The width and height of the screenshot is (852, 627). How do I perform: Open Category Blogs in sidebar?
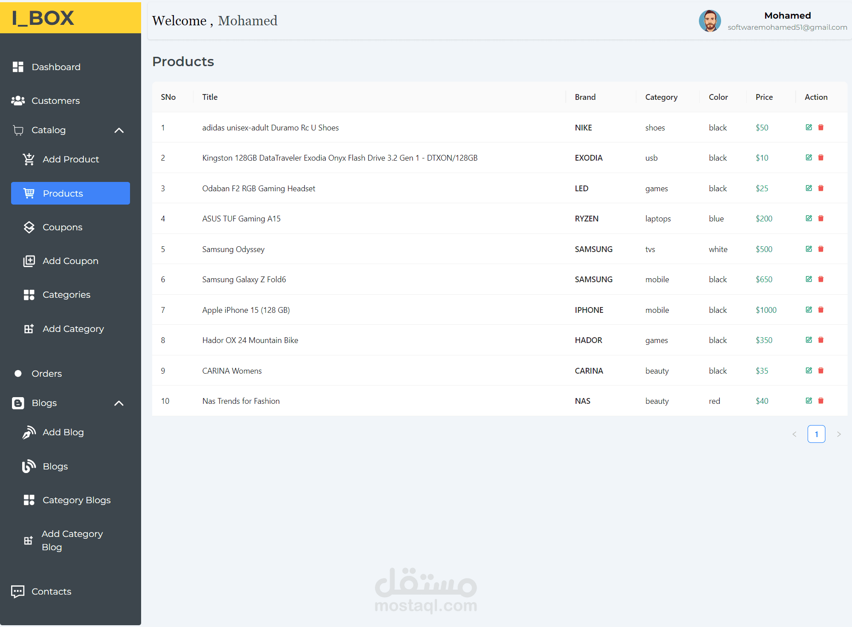pyautogui.click(x=76, y=500)
